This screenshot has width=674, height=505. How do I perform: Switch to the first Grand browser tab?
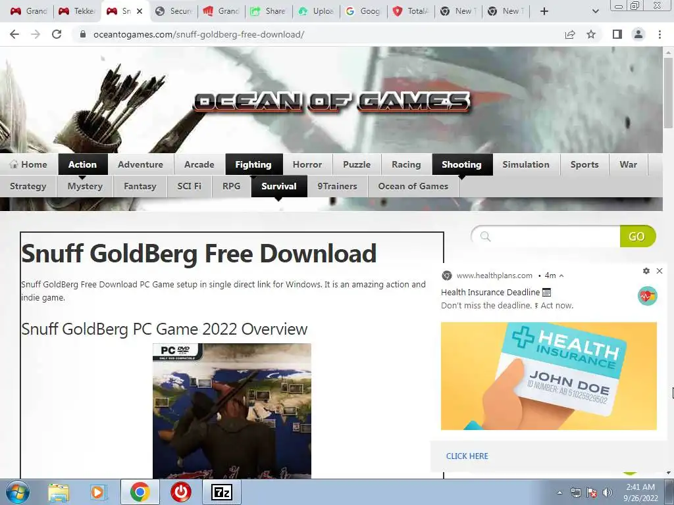28,11
